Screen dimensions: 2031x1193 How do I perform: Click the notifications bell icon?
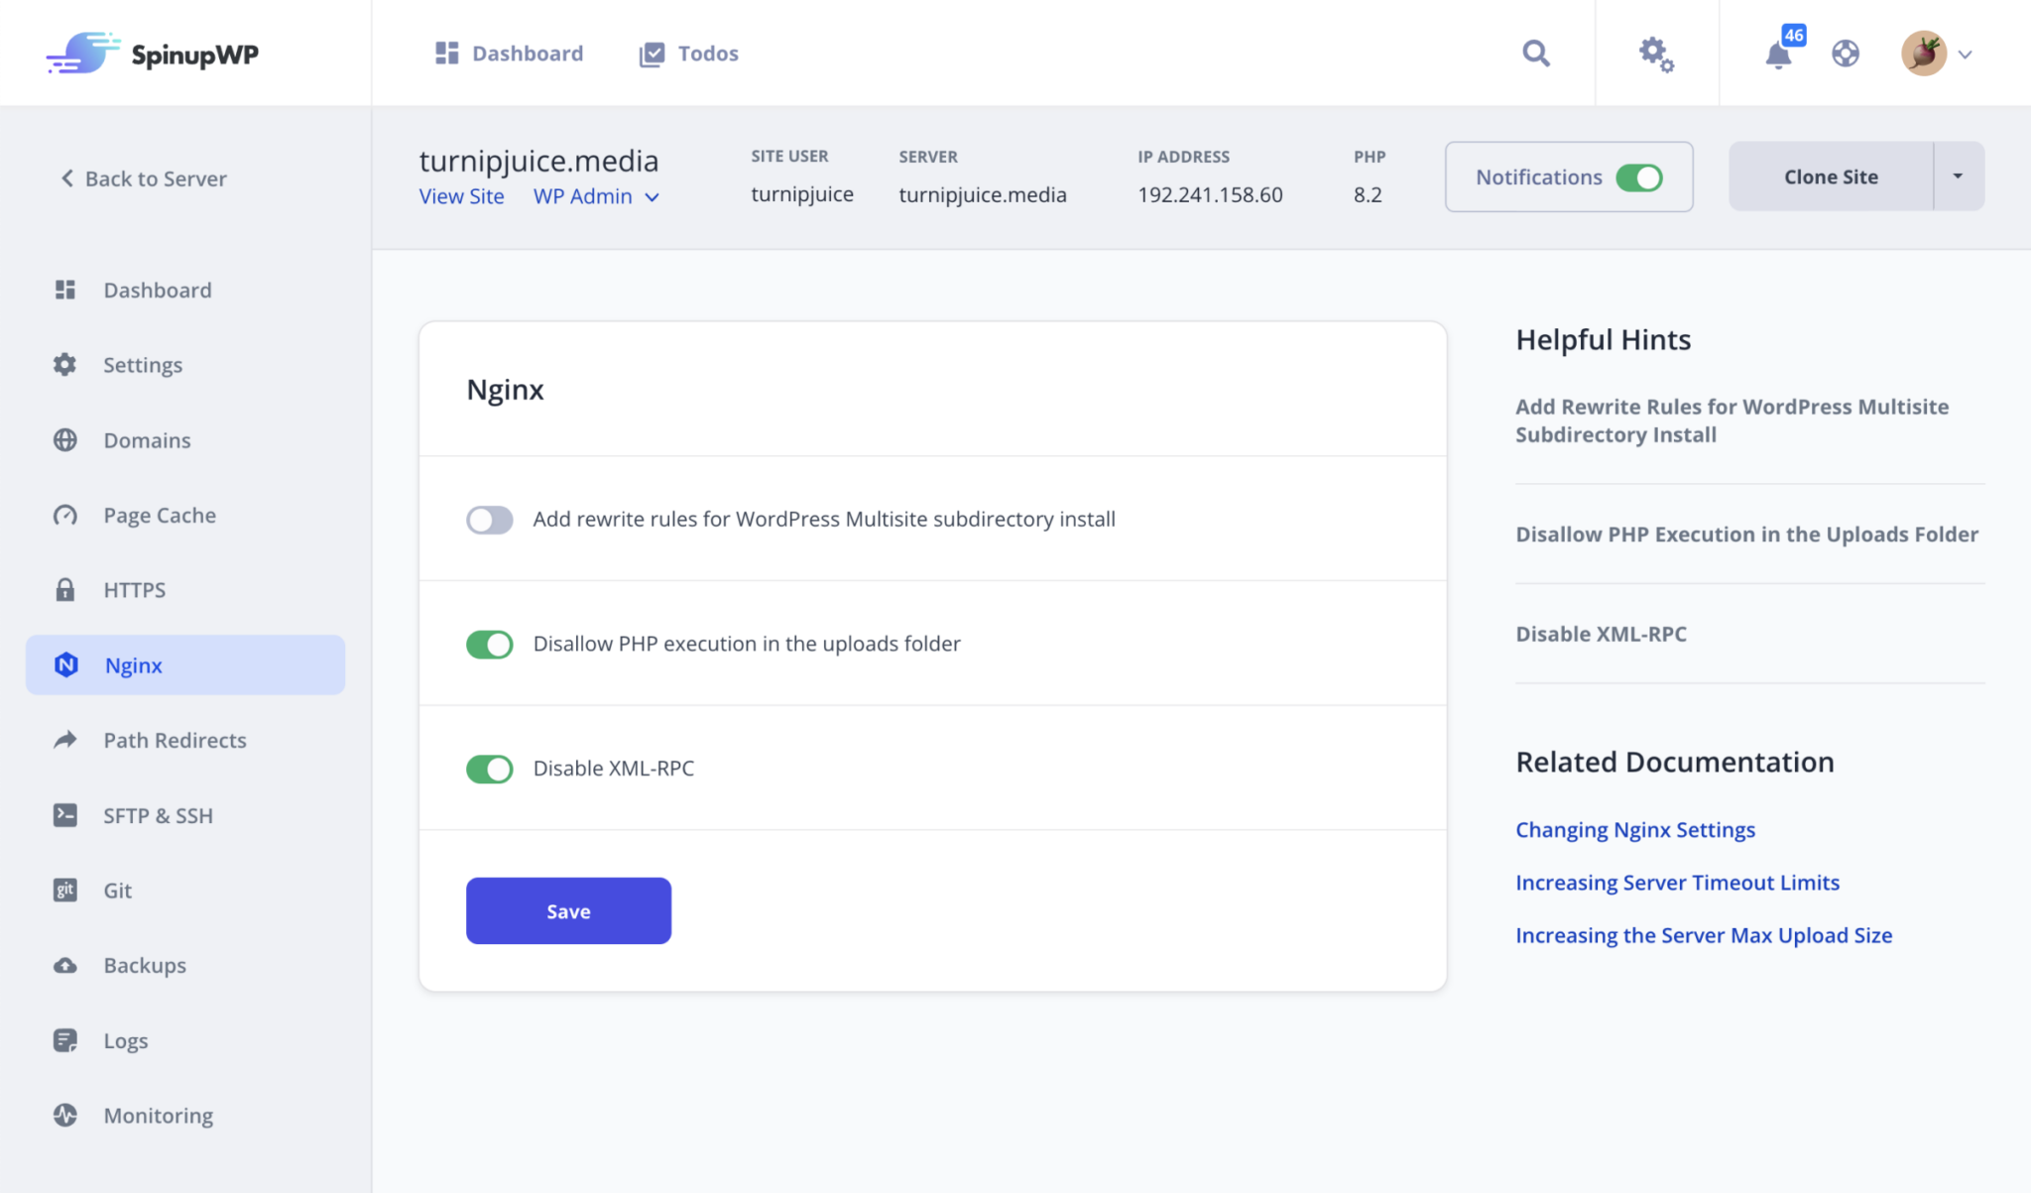(x=1778, y=56)
